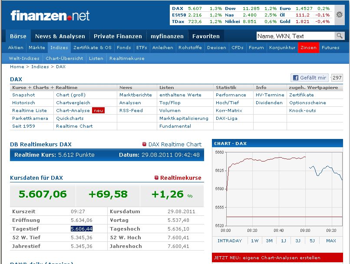
Task: Open the Fonds menu item
Action: (x=124, y=47)
